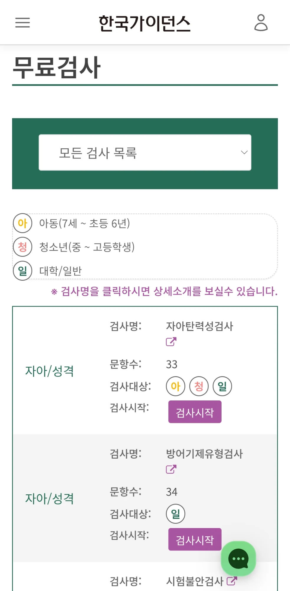Click 아 target badge for 자아탄력성검사
This screenshot has width=290, height=591.
coord(176,386)
